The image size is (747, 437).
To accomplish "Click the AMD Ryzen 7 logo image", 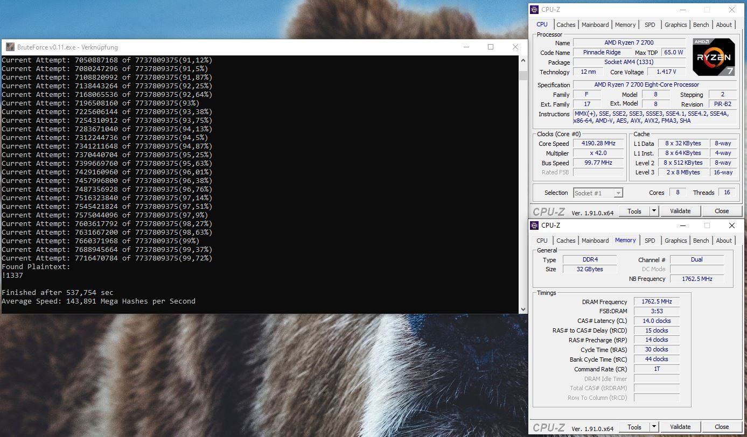I will 714,57.
